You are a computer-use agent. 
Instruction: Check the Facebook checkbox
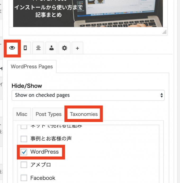(x=24, y=178)
